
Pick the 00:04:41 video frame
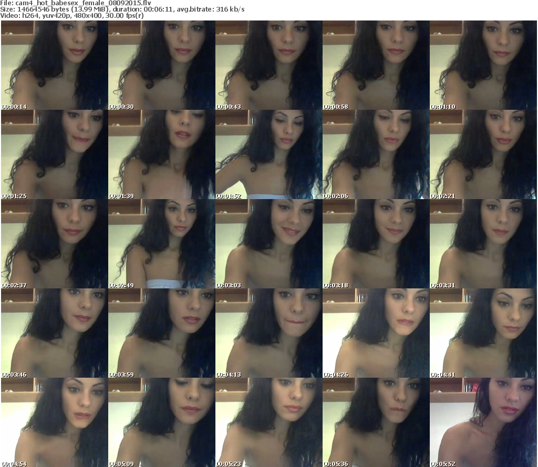pos(483,333)
